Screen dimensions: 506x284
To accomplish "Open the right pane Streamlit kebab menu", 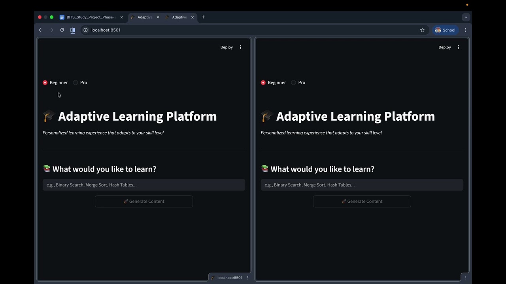I will tap(459, 47).
